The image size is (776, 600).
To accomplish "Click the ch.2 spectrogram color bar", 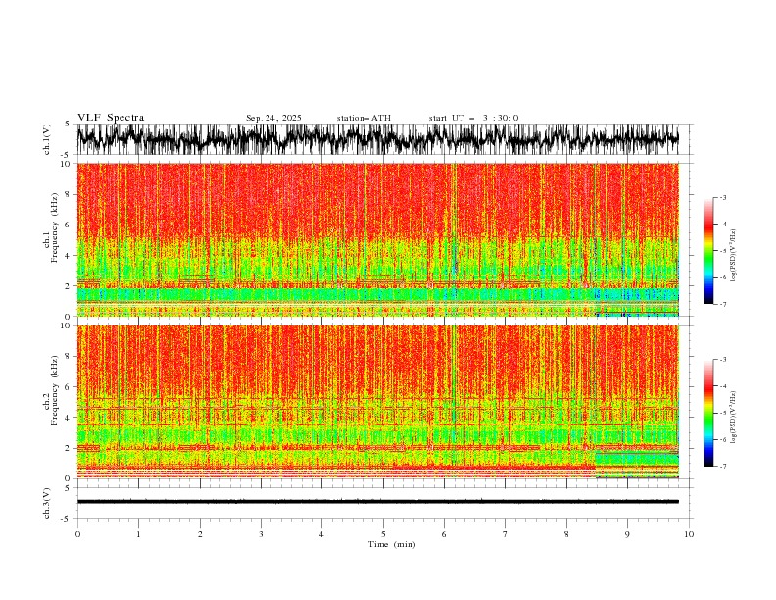I will click(708, 413).
